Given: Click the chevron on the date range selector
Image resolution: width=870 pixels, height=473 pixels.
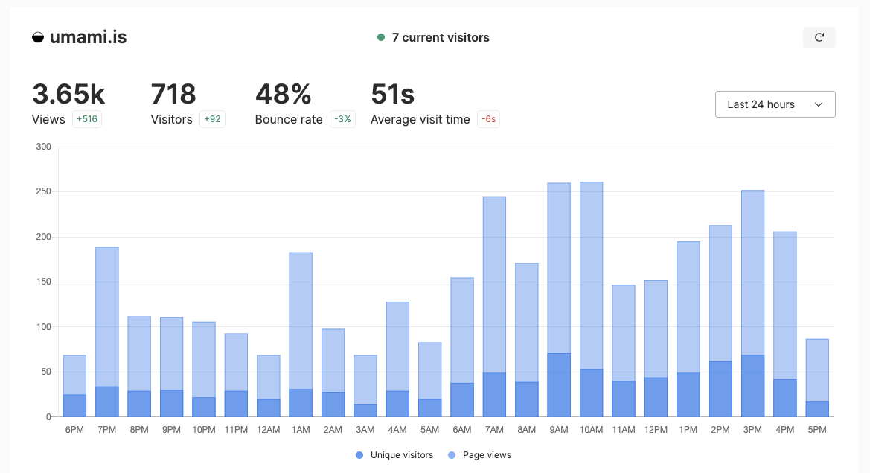Looking at the screenshot, I should pos(819,104).
